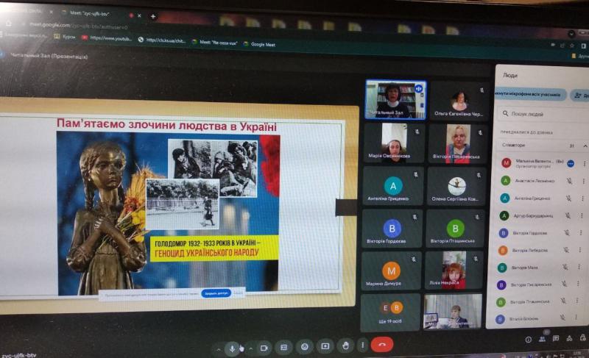Open audio settings arrow beside the microphone
589x358 pixels.
click(x=218, y=349)
